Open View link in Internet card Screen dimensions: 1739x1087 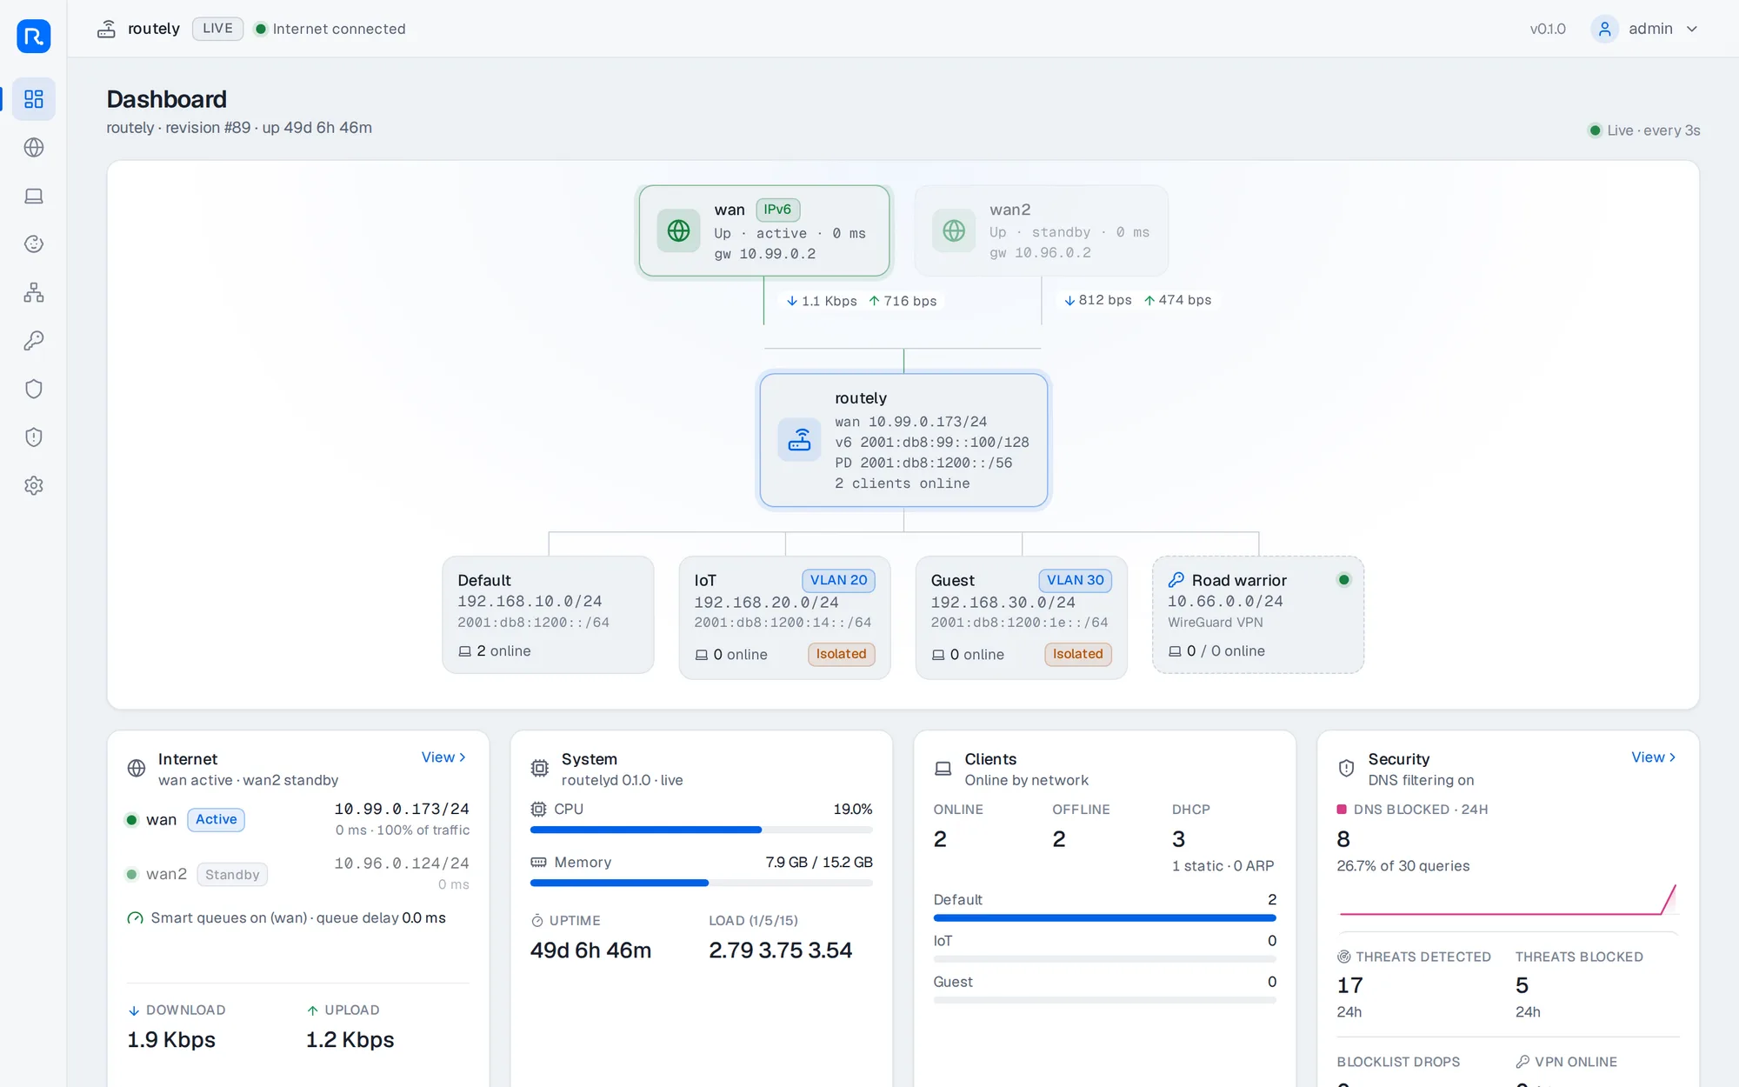pos(443,757)
